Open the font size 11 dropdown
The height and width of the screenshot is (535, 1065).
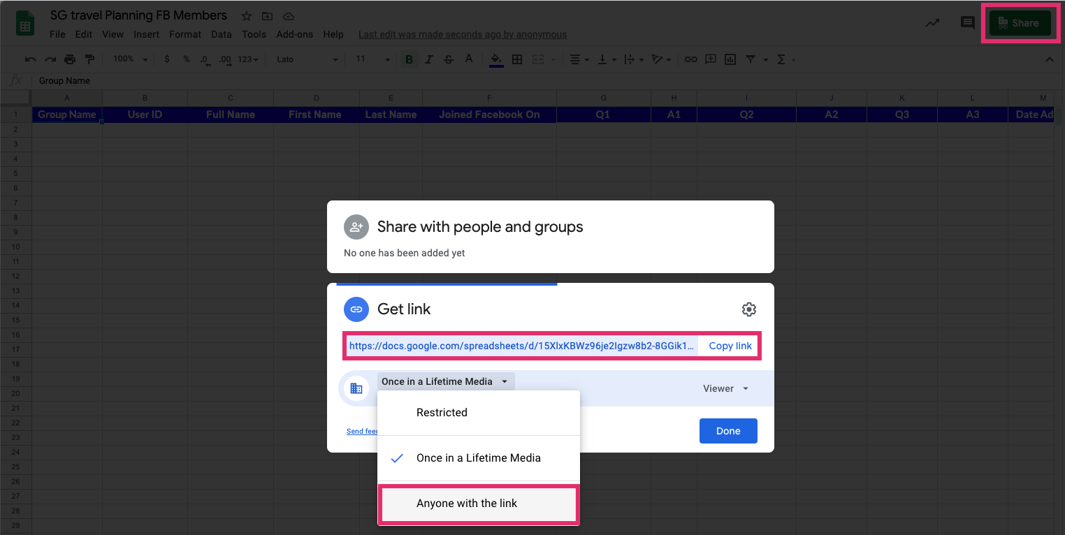click(372, 59)
